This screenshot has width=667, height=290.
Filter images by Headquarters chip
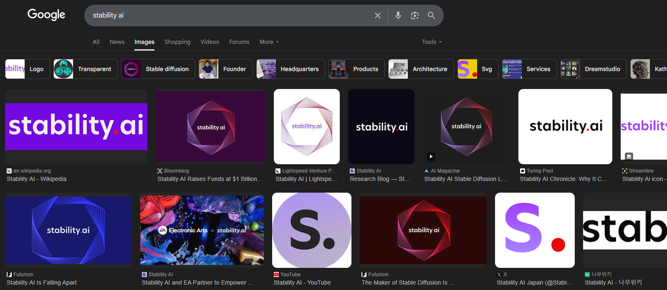pos(291,69)
